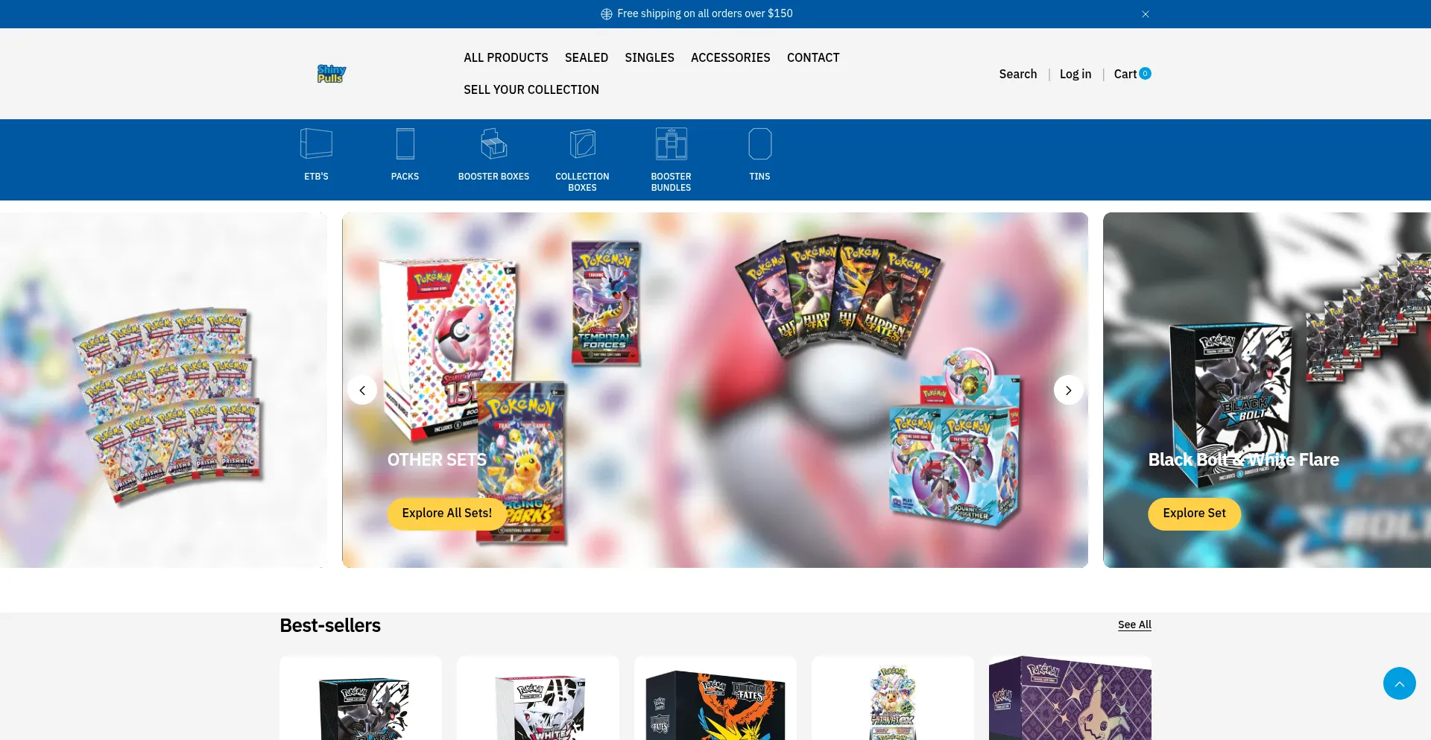Open the Sealed menu

coord(587,57)
